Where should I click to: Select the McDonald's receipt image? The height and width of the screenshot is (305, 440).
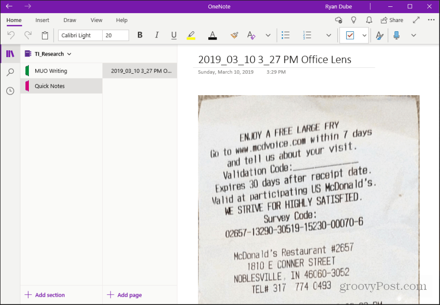(x=308, y=200)
